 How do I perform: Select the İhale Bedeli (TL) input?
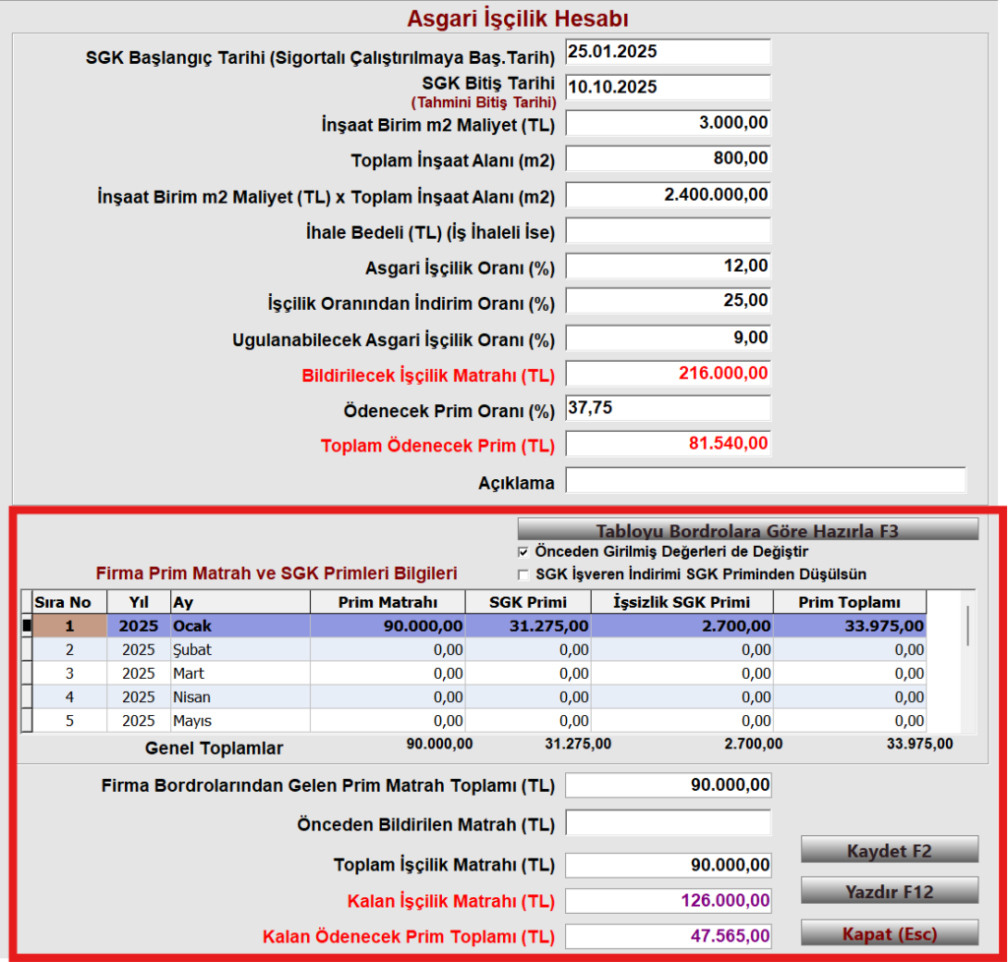click(x=668, y=230)
